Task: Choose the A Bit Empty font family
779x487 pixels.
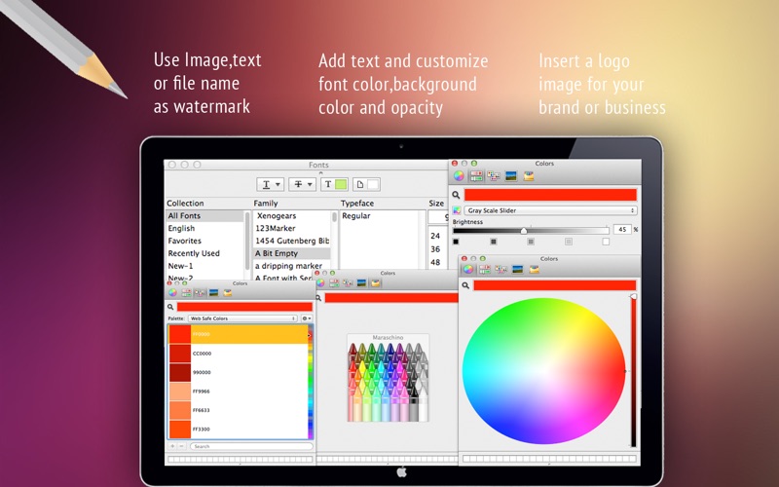Action: pos(291,253)
